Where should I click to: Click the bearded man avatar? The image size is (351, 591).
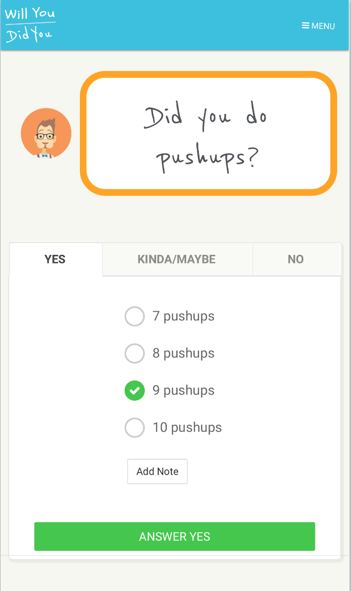point(46,133)
